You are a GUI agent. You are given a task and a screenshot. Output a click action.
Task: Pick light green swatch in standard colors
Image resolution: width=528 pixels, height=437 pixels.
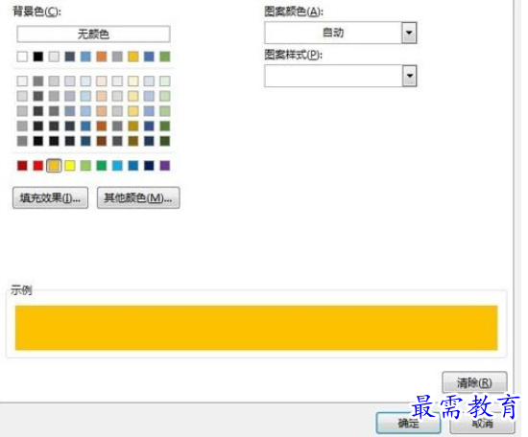(x=85, y=166)
